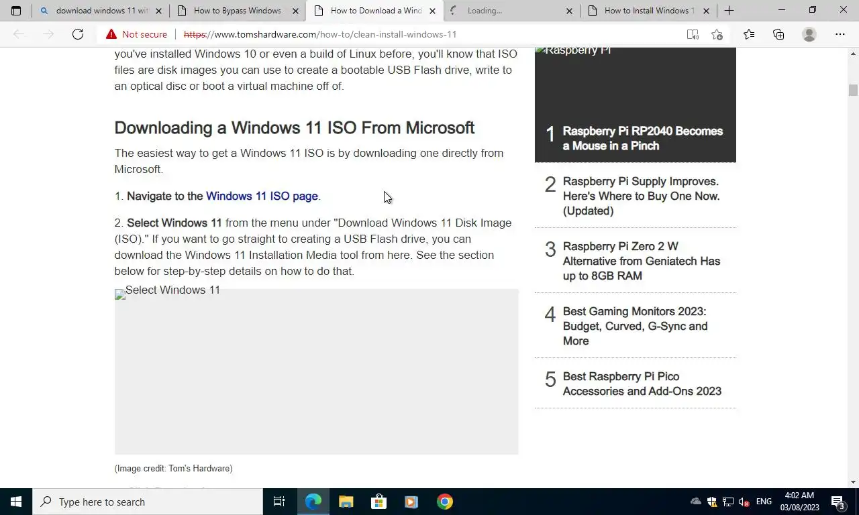Image resolution: width=859 pixels, height=515 pixels.
Task: Open Microsoft Store from the taskbar
Action: point(378,502)
